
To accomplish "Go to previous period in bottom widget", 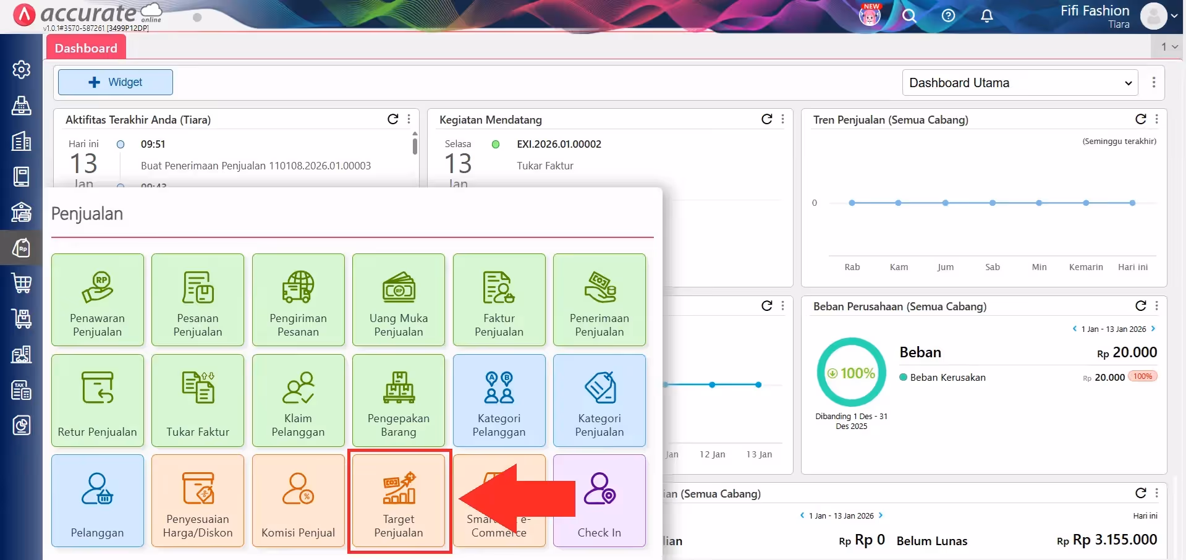I will [802, 515].
